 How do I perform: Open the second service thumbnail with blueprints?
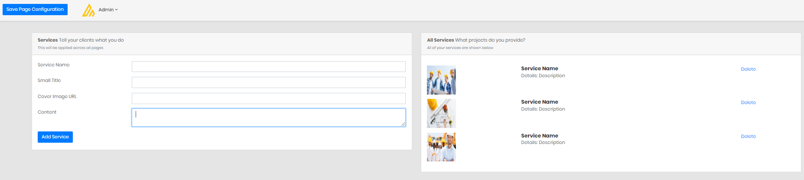pyautogui.click(x=441, y=113)
